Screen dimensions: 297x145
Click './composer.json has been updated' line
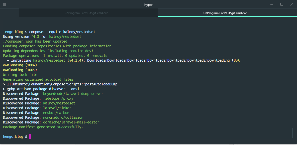point(35,42)
